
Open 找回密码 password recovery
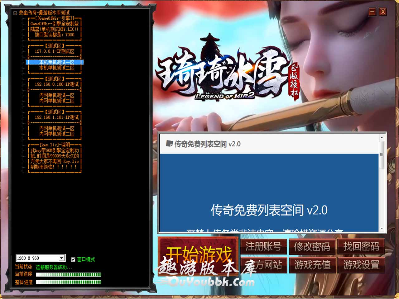[361, 247]
